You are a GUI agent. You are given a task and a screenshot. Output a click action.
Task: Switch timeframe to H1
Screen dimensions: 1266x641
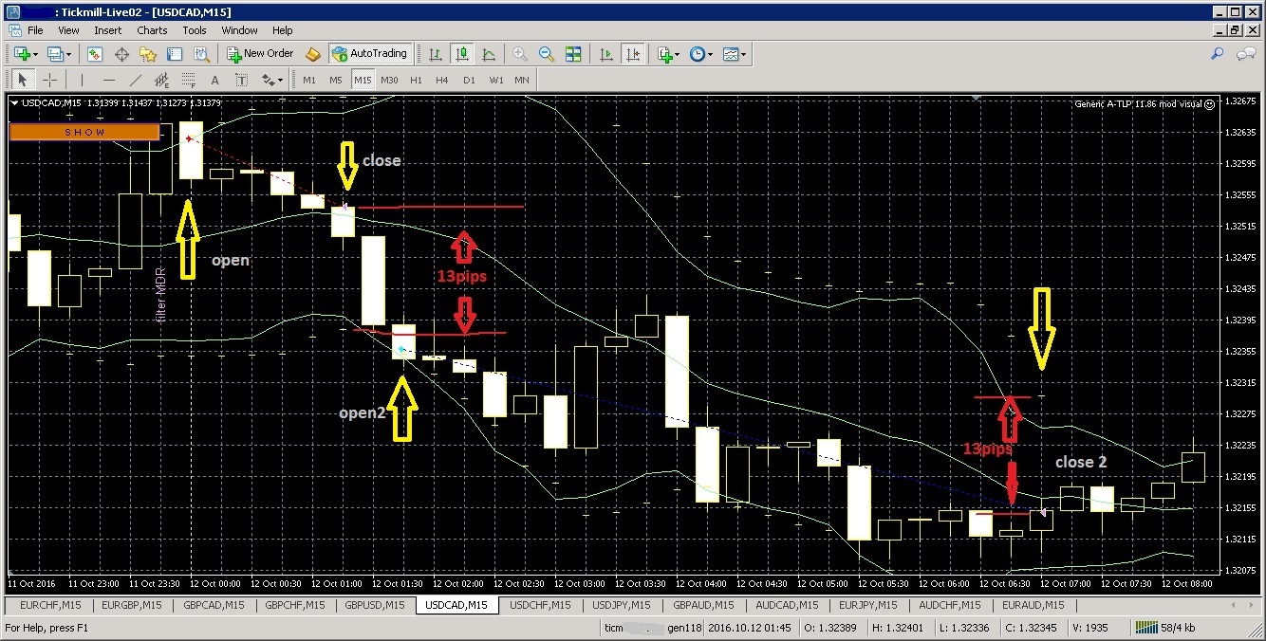coord(416,80)
